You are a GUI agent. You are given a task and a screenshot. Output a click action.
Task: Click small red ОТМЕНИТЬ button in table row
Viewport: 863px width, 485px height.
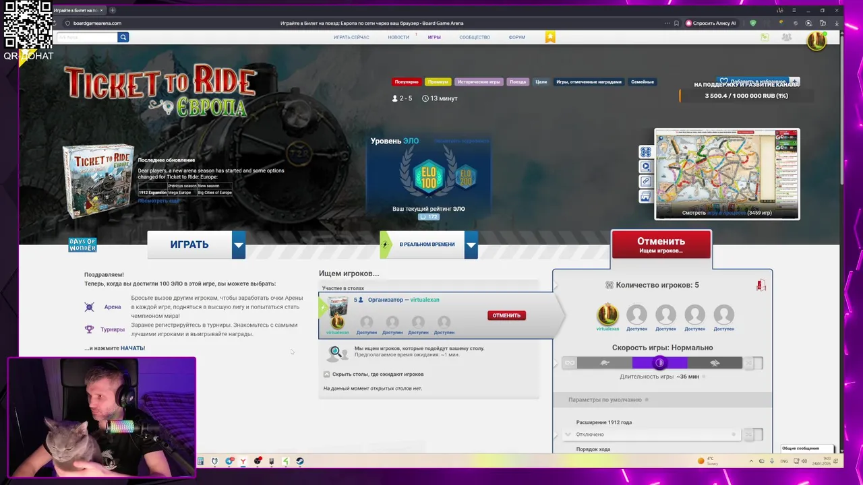pos(506,315)
